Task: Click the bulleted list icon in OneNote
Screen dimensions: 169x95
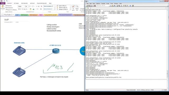Action: pyautogui.click(x=30, y=6)
